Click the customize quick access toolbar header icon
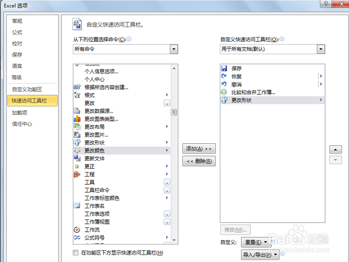 point(77,24)
